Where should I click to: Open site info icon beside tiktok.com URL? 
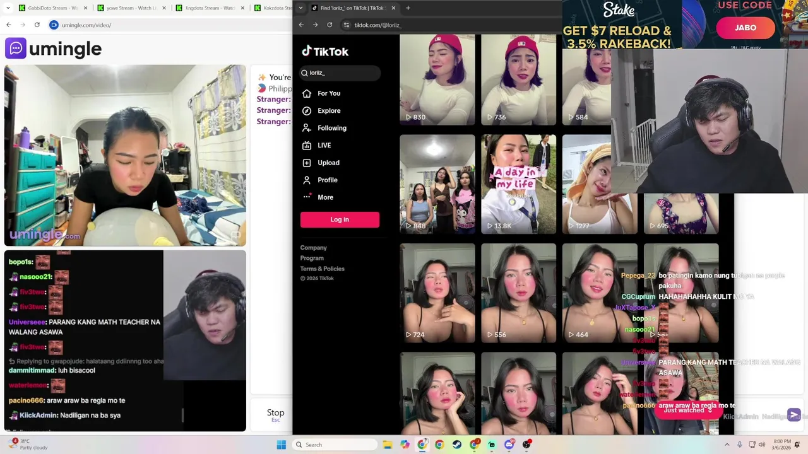coord(346,25)
